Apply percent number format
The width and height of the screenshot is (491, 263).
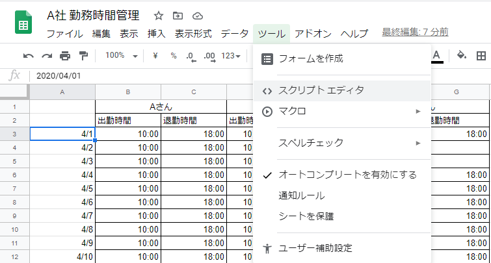(174, 56)
